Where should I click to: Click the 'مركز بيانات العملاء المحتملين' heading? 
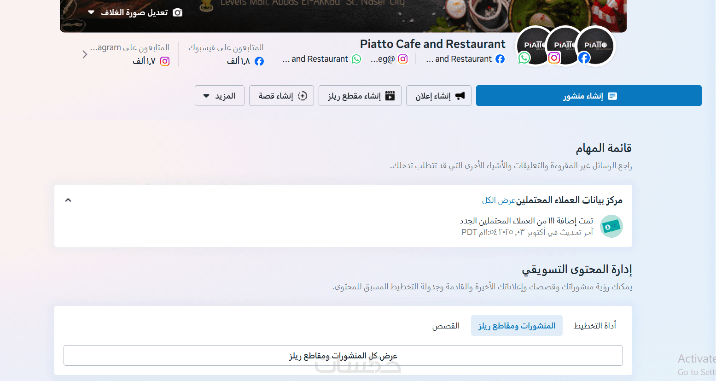click(x=569, y=200)
